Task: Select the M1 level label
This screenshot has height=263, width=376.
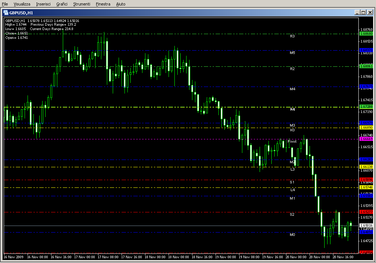Action: coord(292,198)
